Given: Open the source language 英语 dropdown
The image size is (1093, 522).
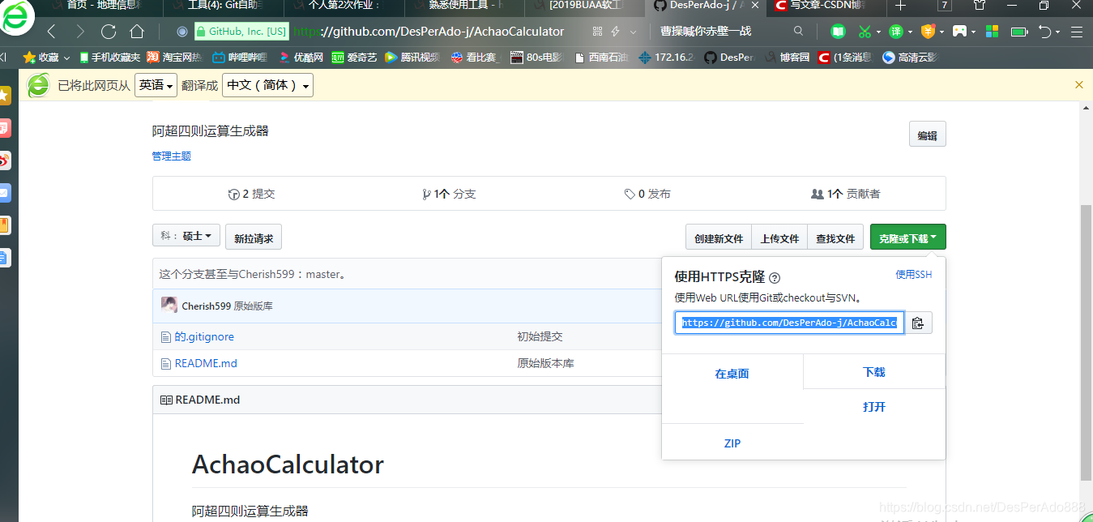Looking at the screenshot, I should click(x=156, y=85).
